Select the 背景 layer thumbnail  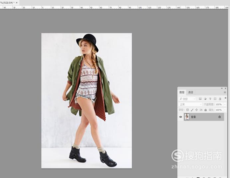[x=186, y=117]
